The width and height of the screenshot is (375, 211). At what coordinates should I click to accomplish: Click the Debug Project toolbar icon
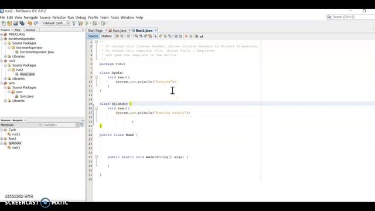point(95,23)
